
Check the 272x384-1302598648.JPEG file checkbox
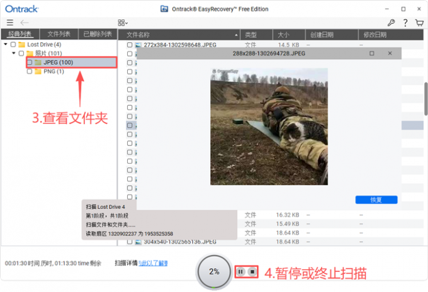(x=130, y=45)
